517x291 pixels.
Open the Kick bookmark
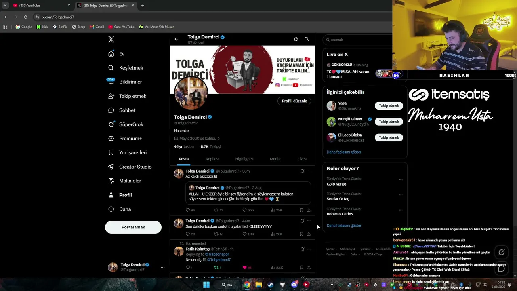[42, 27]
